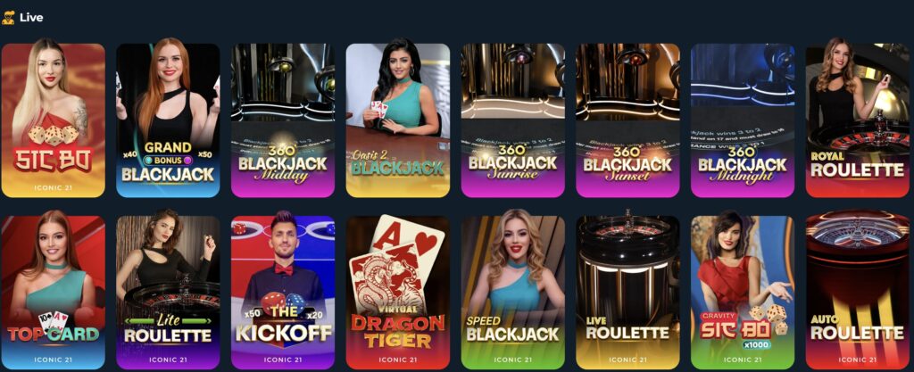The width and height of the screenshot is (914, 372).
Task: Launch 360 Blackjack Sunset table
Action: tap(627, 120)
